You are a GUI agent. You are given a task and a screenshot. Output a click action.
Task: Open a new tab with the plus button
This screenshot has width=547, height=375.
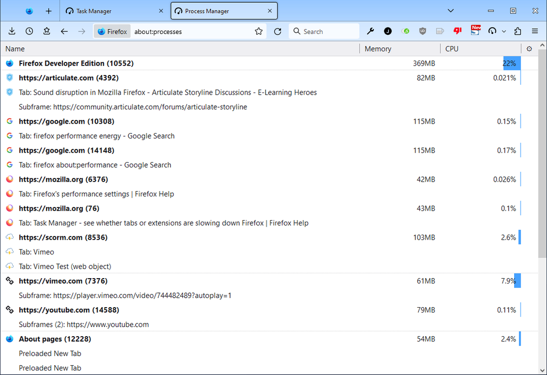pyautogui.click(x=49, y=11)
